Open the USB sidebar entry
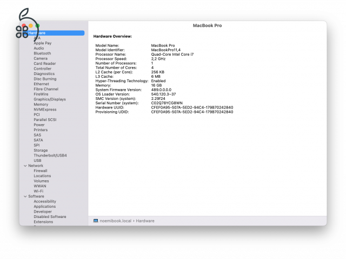This screenshot has width=346, height=259. 37,160
